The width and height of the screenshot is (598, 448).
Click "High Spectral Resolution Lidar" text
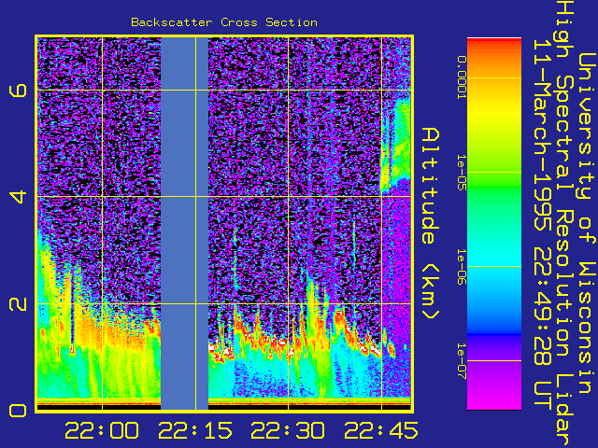[x=565, y=225]
